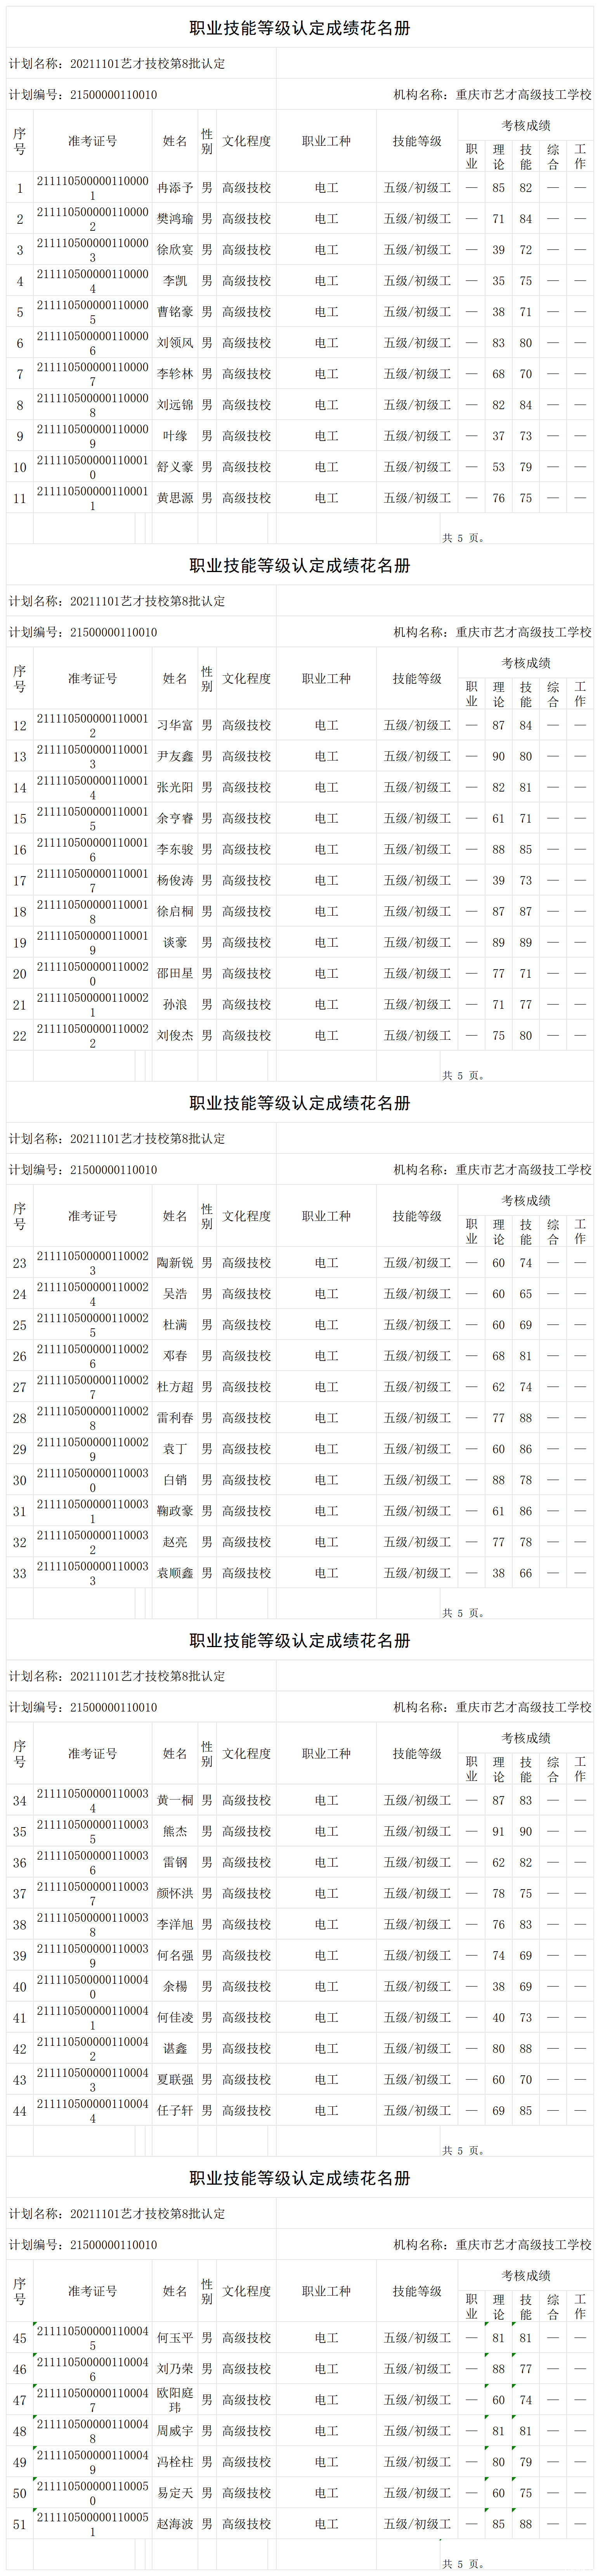The width and height of the screenshot is (600, 2576).
Task: Select the name cell 邵田星
Action: (x=175, y=974)
